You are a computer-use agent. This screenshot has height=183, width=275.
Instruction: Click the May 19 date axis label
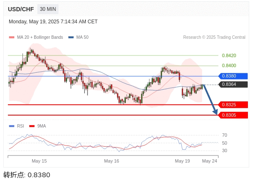(182, 161)
